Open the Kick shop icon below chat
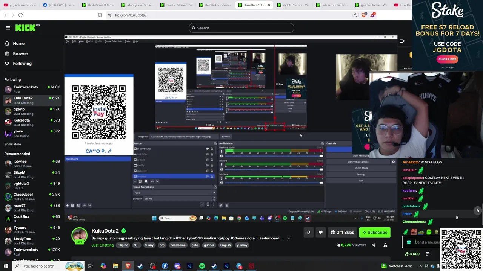The width and height of the screenshot is (483, 271). (x=428, y=254)
